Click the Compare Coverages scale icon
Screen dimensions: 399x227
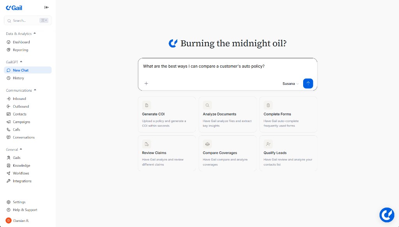point(207,144)
